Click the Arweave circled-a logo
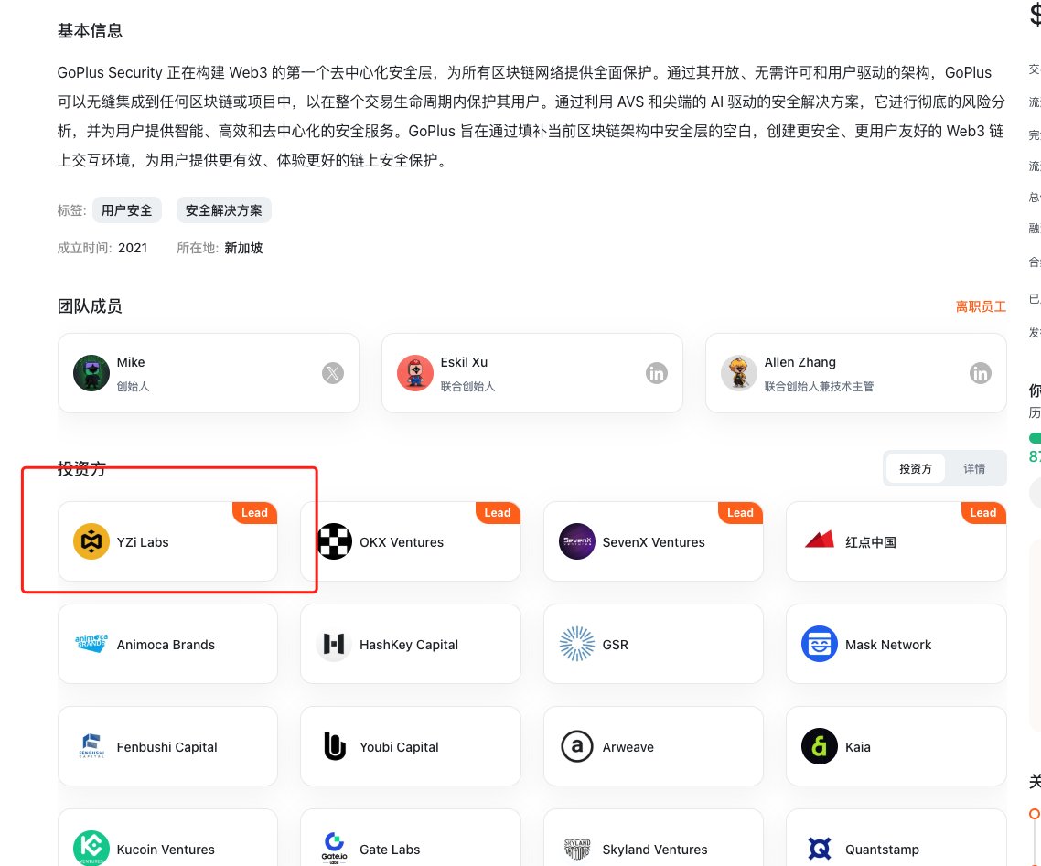This screenshot has width=1041, height=866. [577, 746]
